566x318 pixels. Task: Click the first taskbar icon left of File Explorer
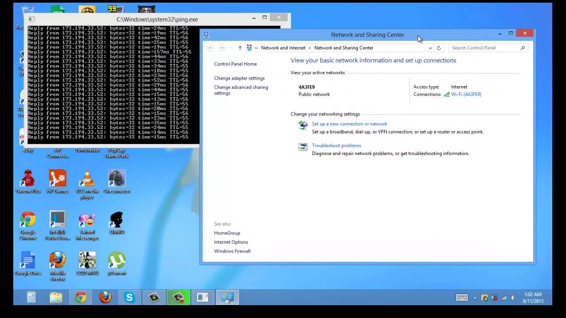(x=31, y=297)
